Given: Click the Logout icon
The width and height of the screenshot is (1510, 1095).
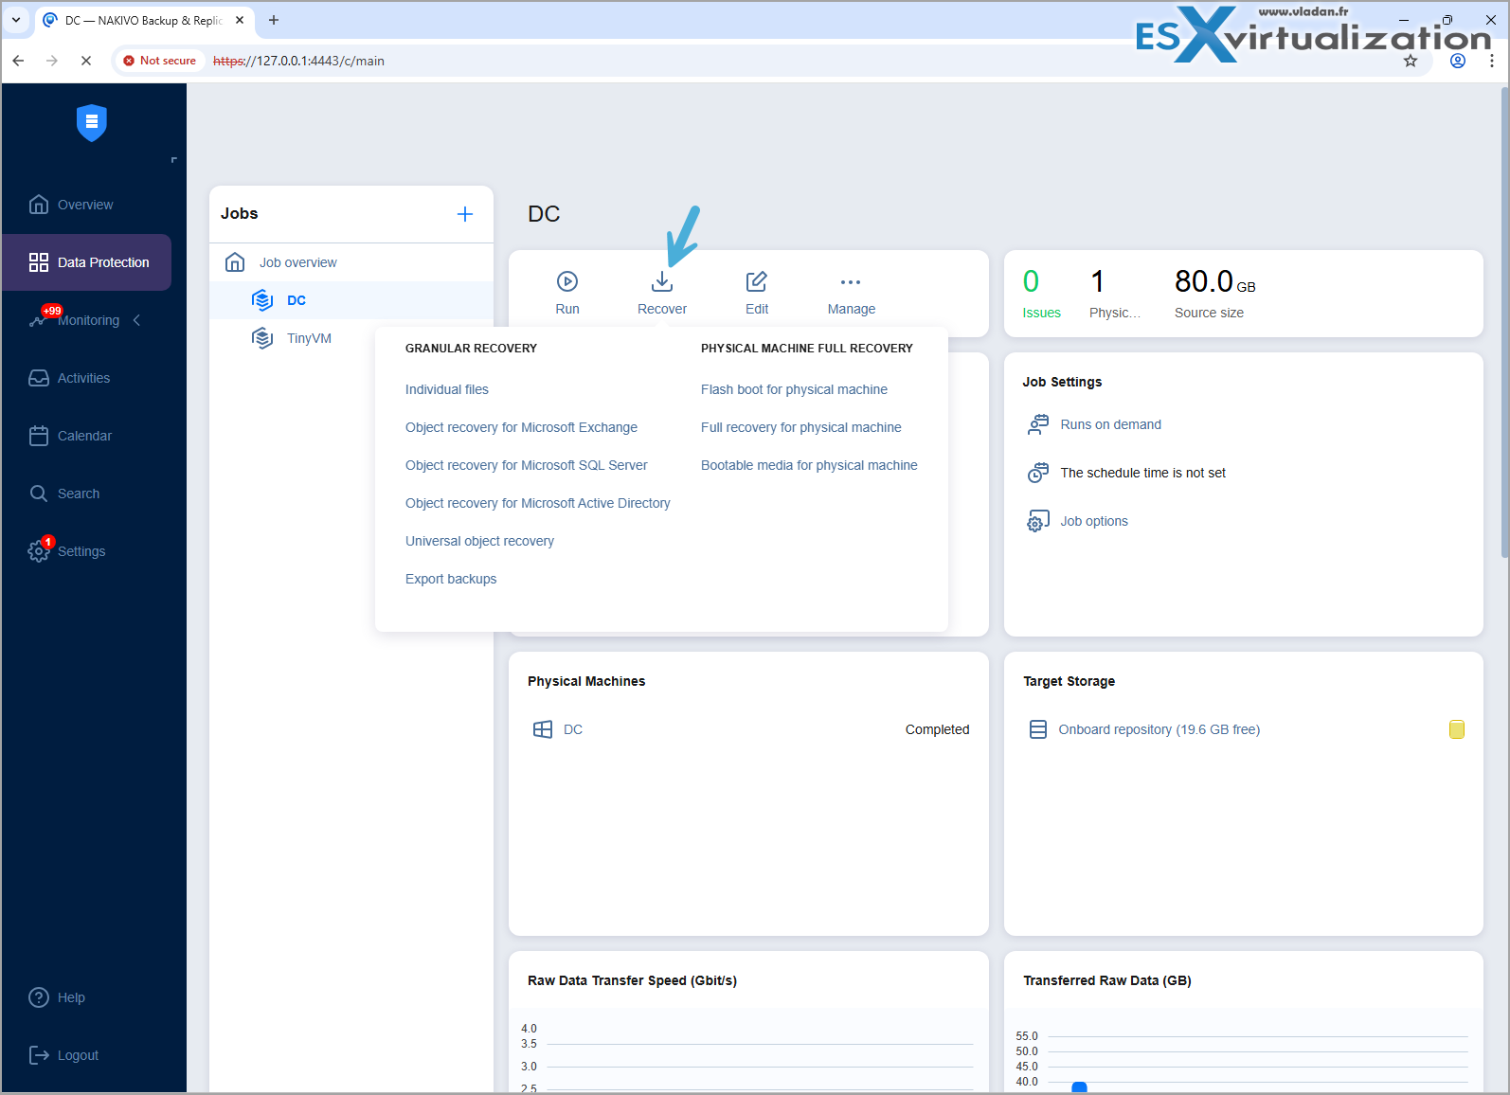Looking at the screenshot, I should [39, 1055].
